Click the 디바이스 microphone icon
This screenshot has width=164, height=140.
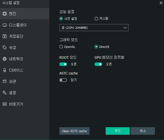pyautogui.click(x=5, y=70)
